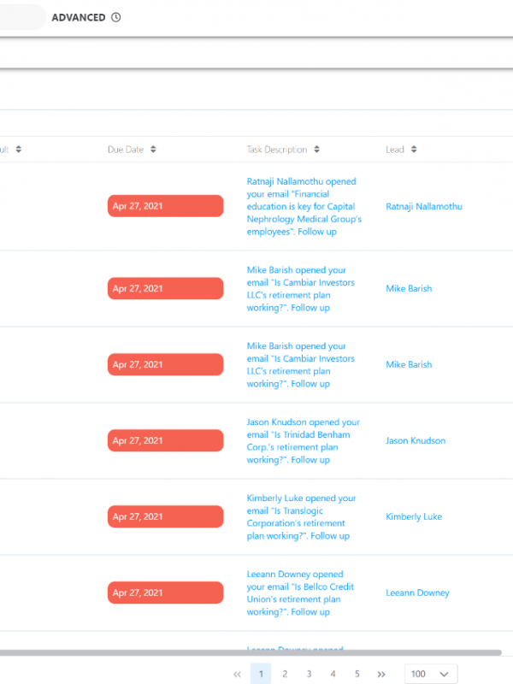
Task: Open Kimberly Luke's Translogic task description
Action: point(301,516)
